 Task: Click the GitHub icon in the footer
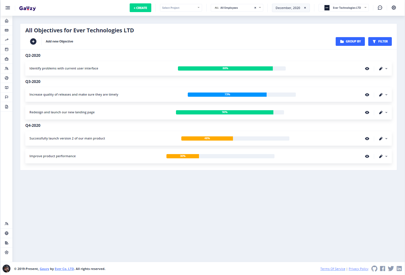[x=374, y=269]
